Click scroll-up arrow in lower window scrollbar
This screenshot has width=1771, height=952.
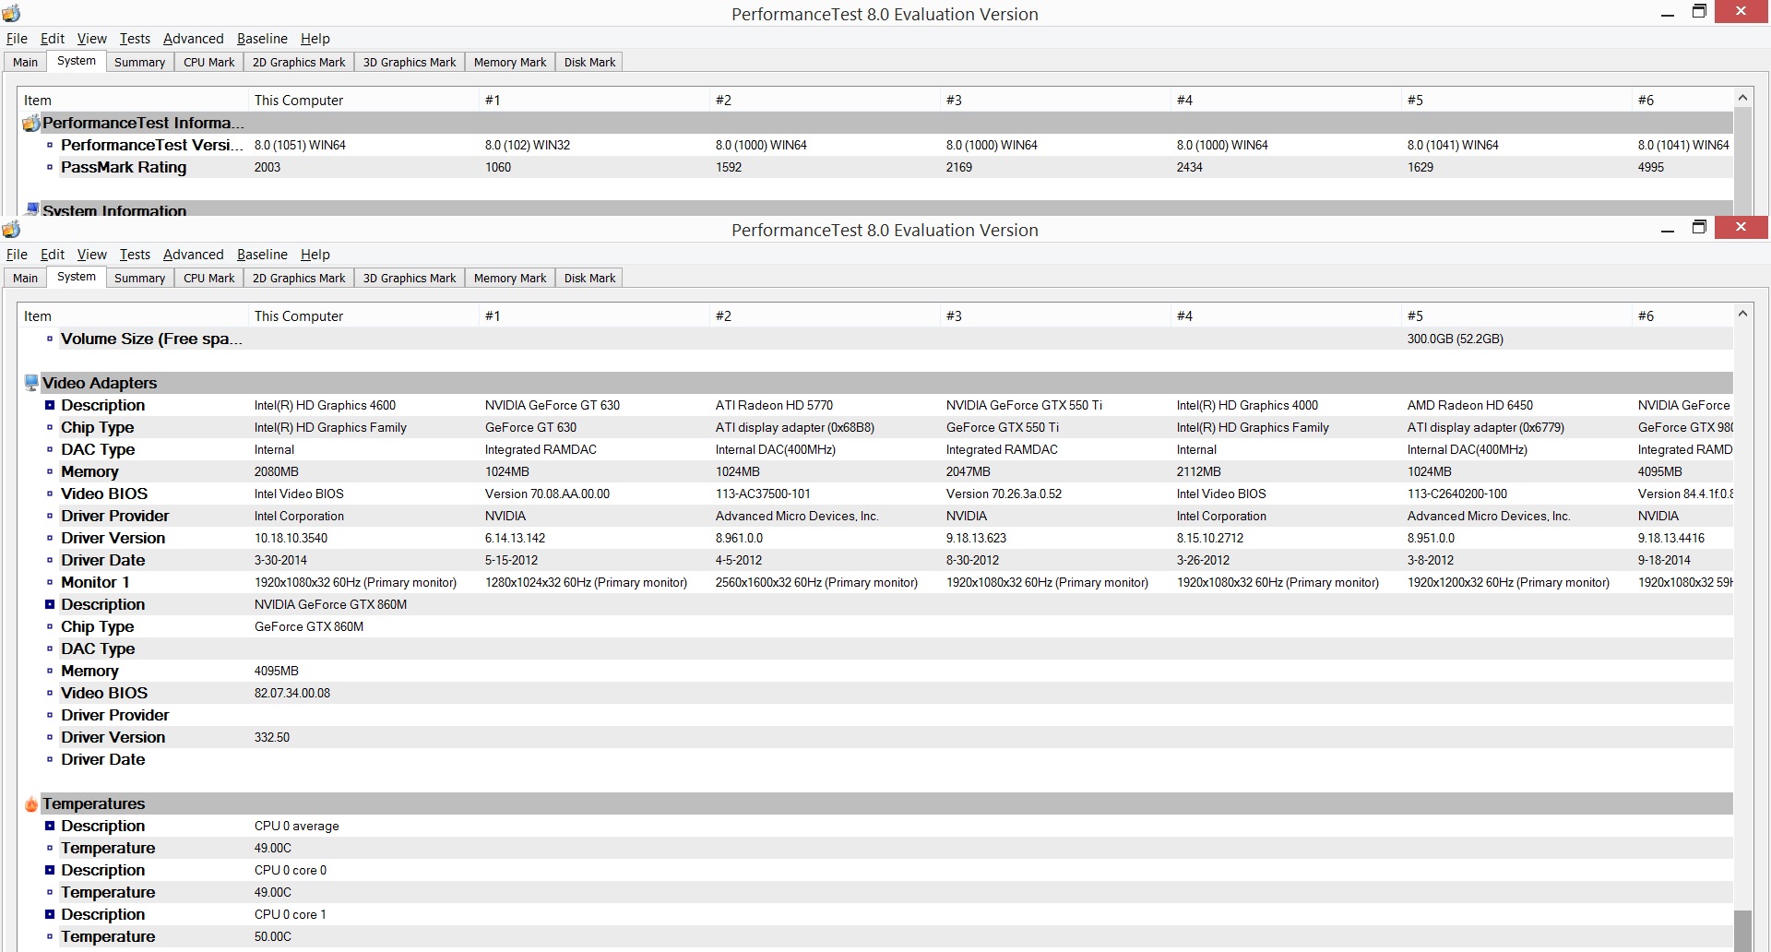[1742, 314]
